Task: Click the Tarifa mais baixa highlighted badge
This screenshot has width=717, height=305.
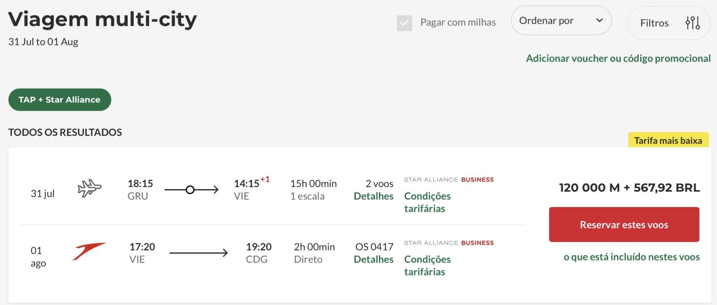Action: 668,141
